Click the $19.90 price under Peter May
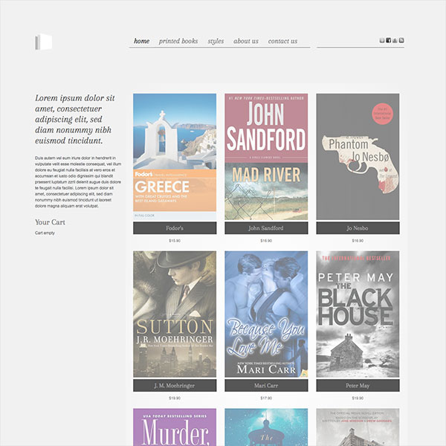Image resolution: width=446 pixels, height=446 pixels. click(x=358, y=398)
